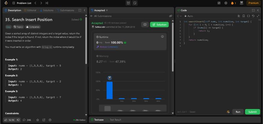
Task: Bookmark the code with bookmark icon
Action: coord(244,16)
